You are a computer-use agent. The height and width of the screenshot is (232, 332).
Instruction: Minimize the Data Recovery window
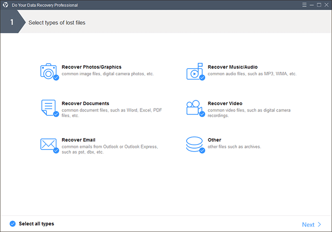(x=312, y=5)
